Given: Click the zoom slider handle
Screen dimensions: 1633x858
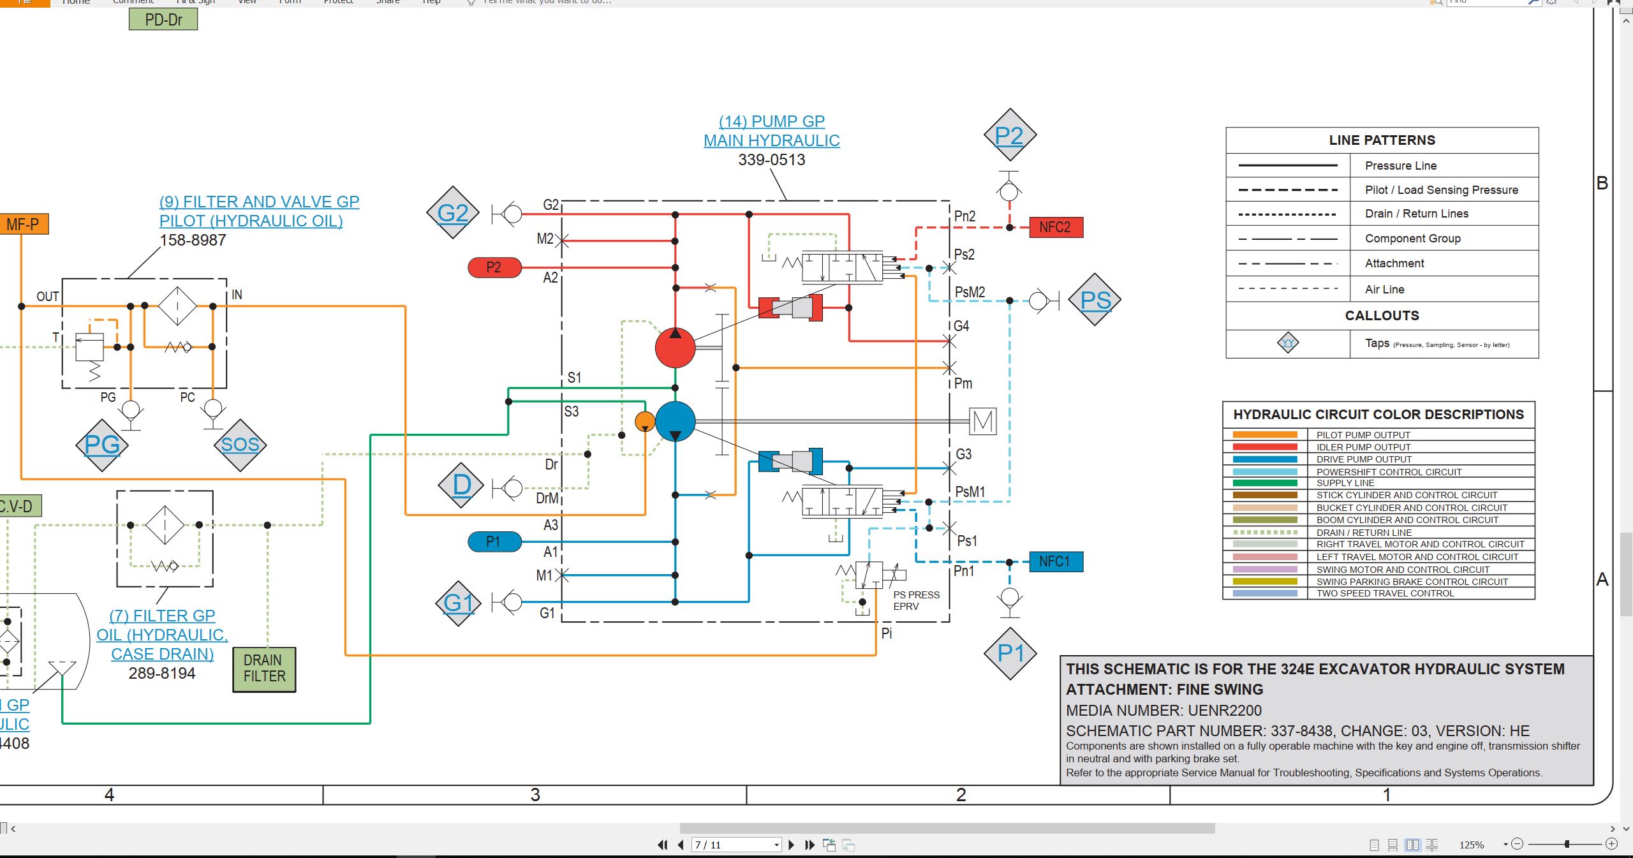Looking at the screenshot, I should coord(1567,844).
